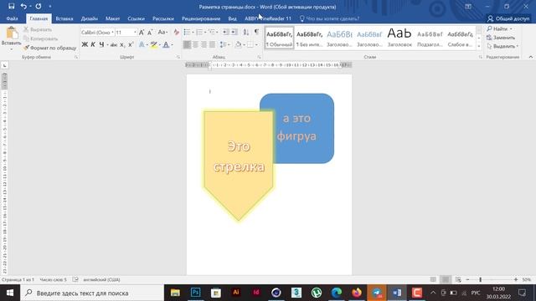This screenshot has width=536, height=301.
Task: Toggle strikethrough abc formatting
Action: pyautogui.click(x=114, y=44)
